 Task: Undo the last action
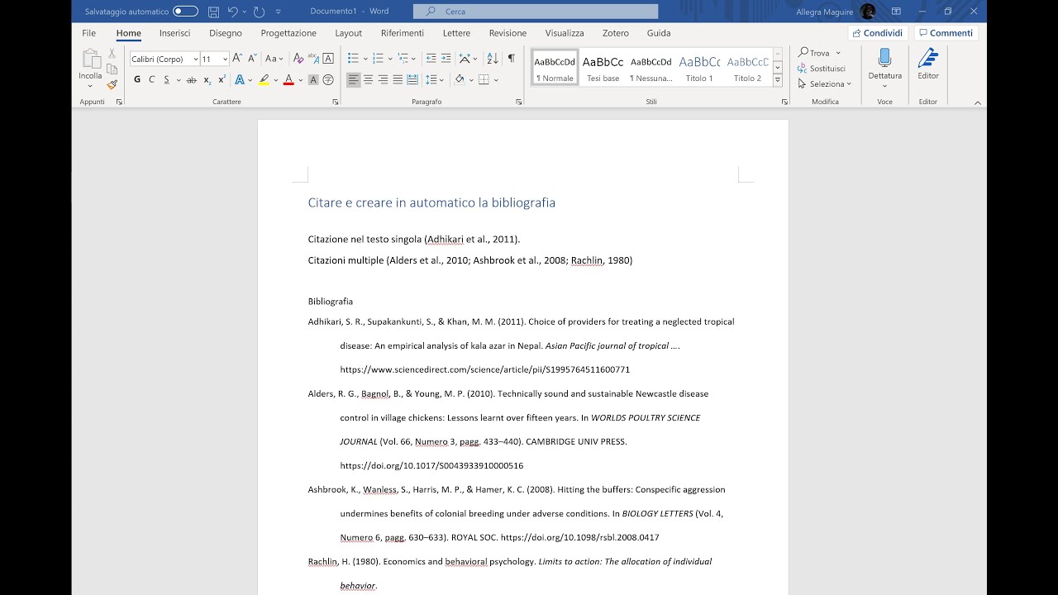pos(233,12)
